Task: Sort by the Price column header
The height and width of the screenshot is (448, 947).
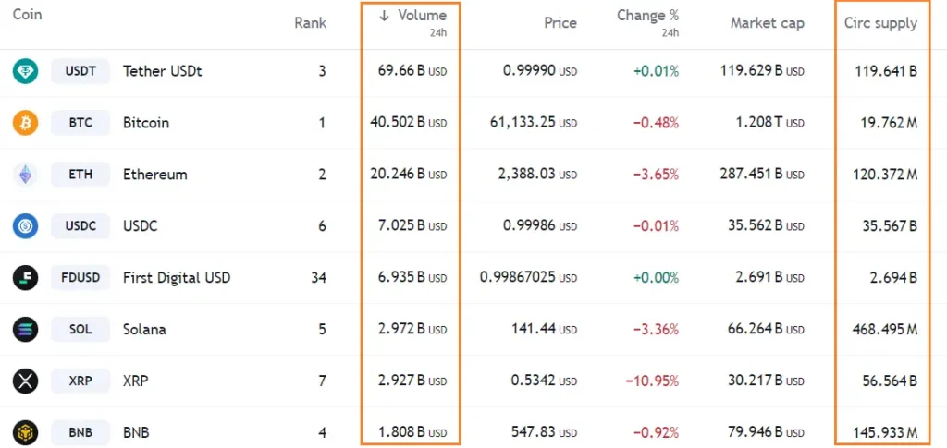Action: coord(560,23)
